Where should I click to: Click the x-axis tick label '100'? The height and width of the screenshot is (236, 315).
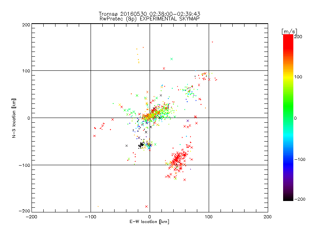pyautogui.click(x=209, y=217)
